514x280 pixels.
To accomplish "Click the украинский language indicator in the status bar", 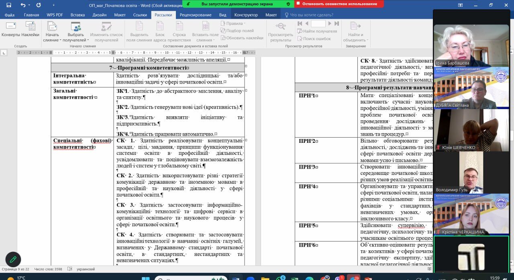I will pos(86,269).
